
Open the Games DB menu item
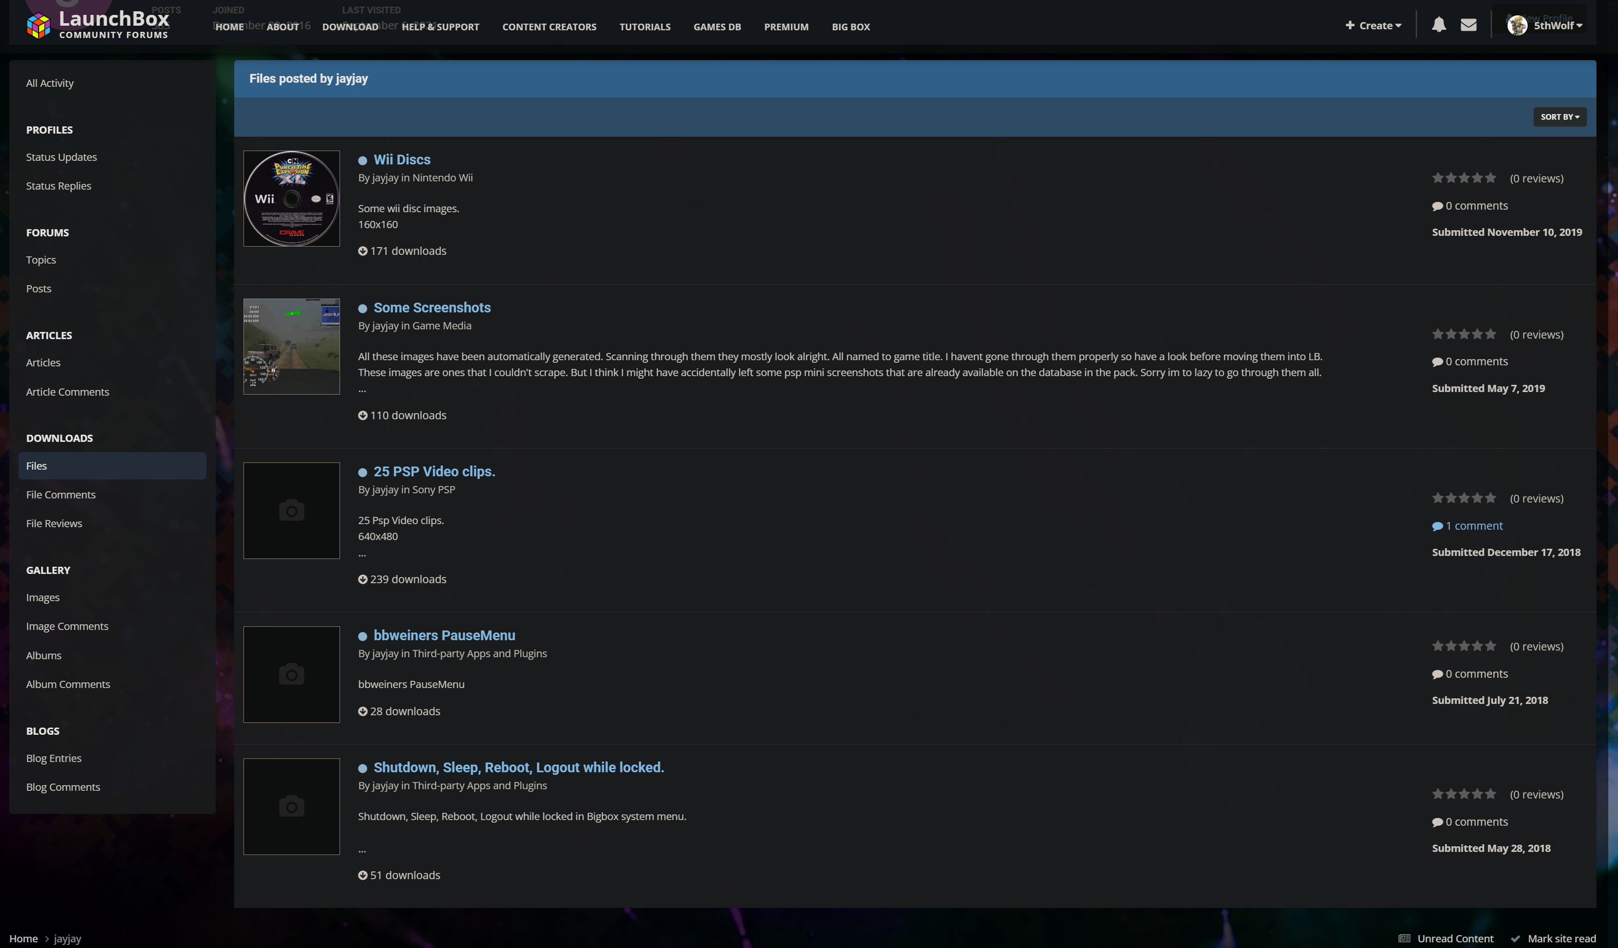click(717, 27)
